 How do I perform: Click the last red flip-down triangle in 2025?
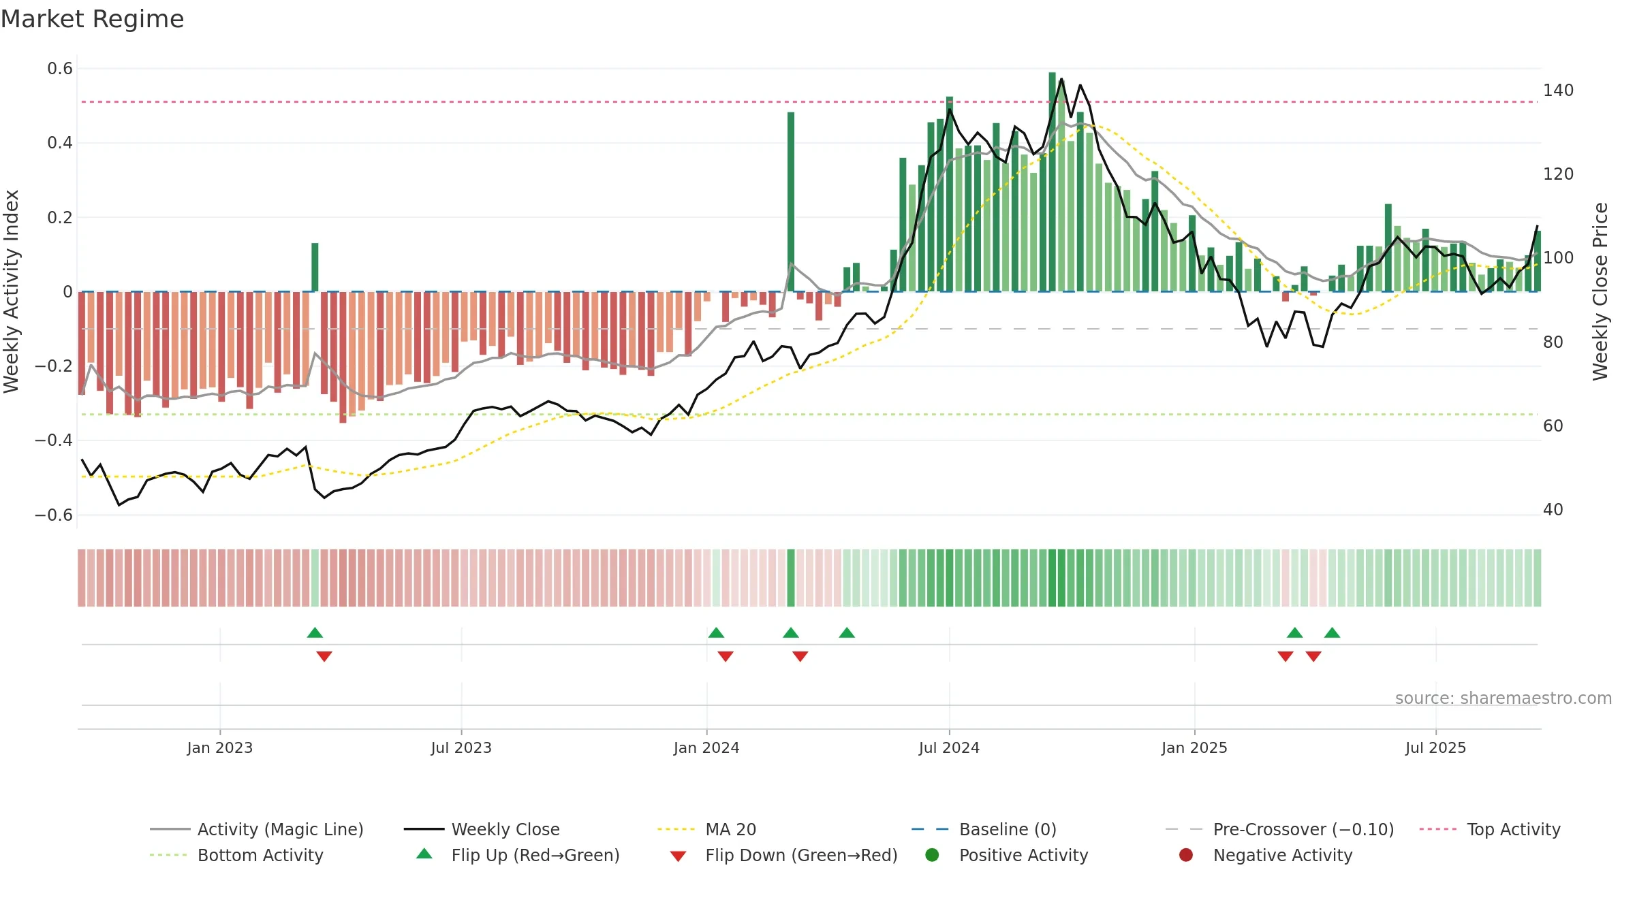pyautogui.click(x=1313, y=656)
